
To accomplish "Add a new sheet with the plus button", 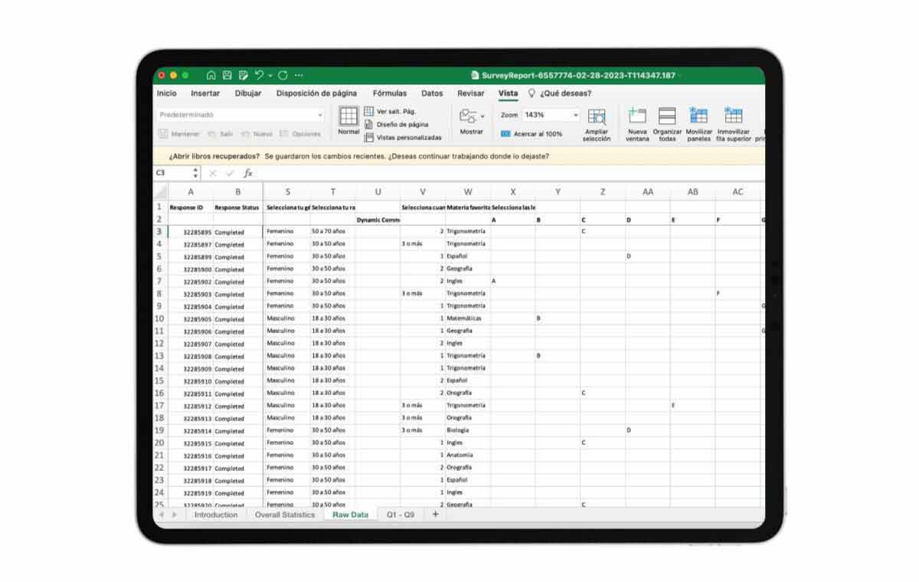I will coord(434,515).
